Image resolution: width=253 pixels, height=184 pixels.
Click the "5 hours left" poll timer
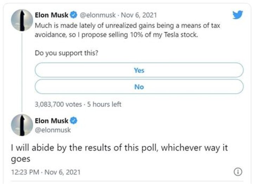coord(104,104)
